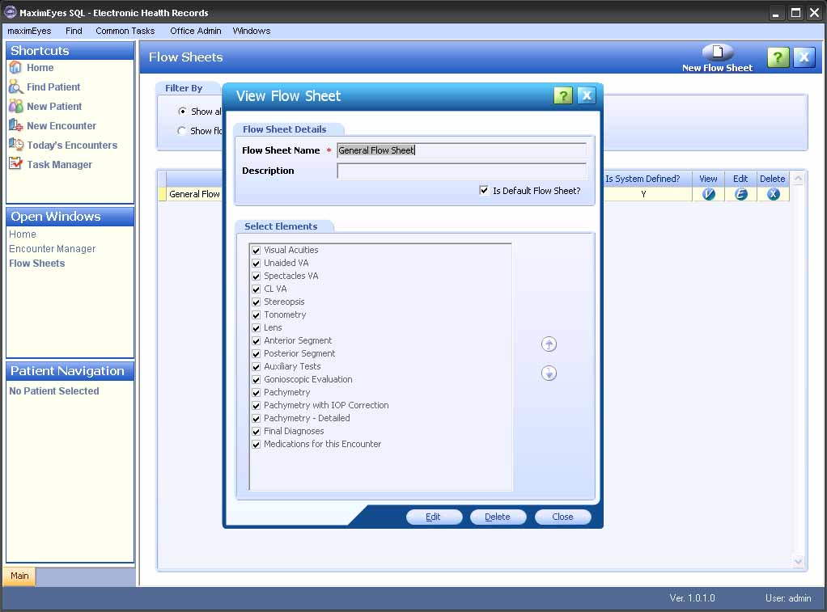Switch to Home in Open Windows
Viewport: 827px width, 612px height.
pyautogui.click(x=23, y=234)
